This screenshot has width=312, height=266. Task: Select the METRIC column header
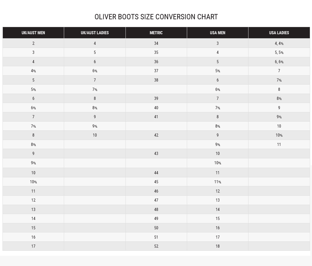coord(156,33)
